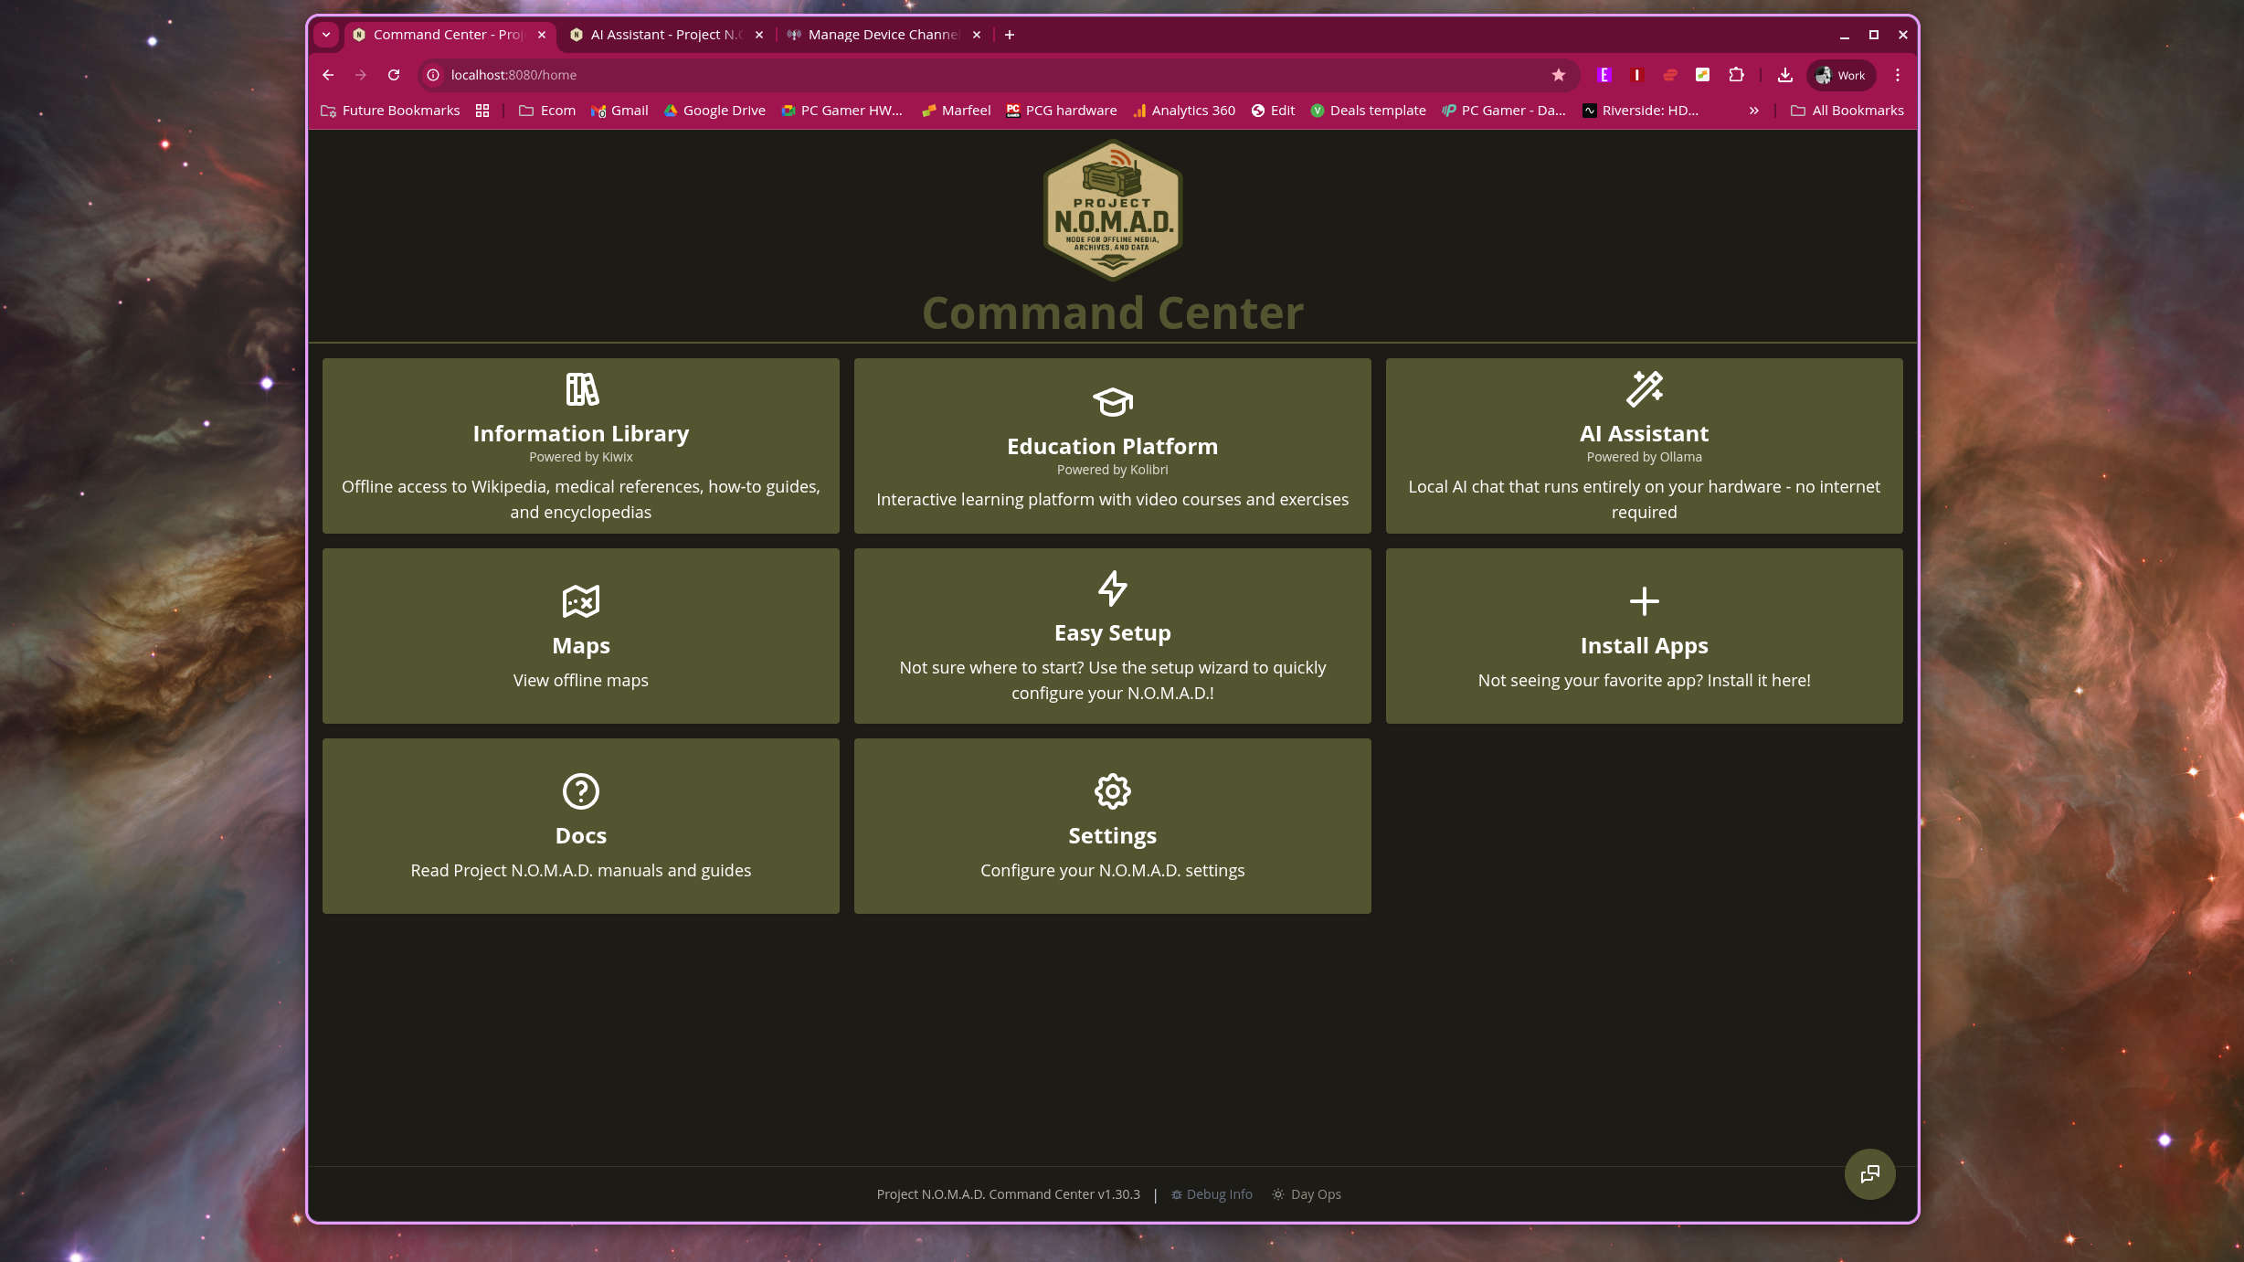
Task: Open the browser Downloads icon
Action: 1784,75
